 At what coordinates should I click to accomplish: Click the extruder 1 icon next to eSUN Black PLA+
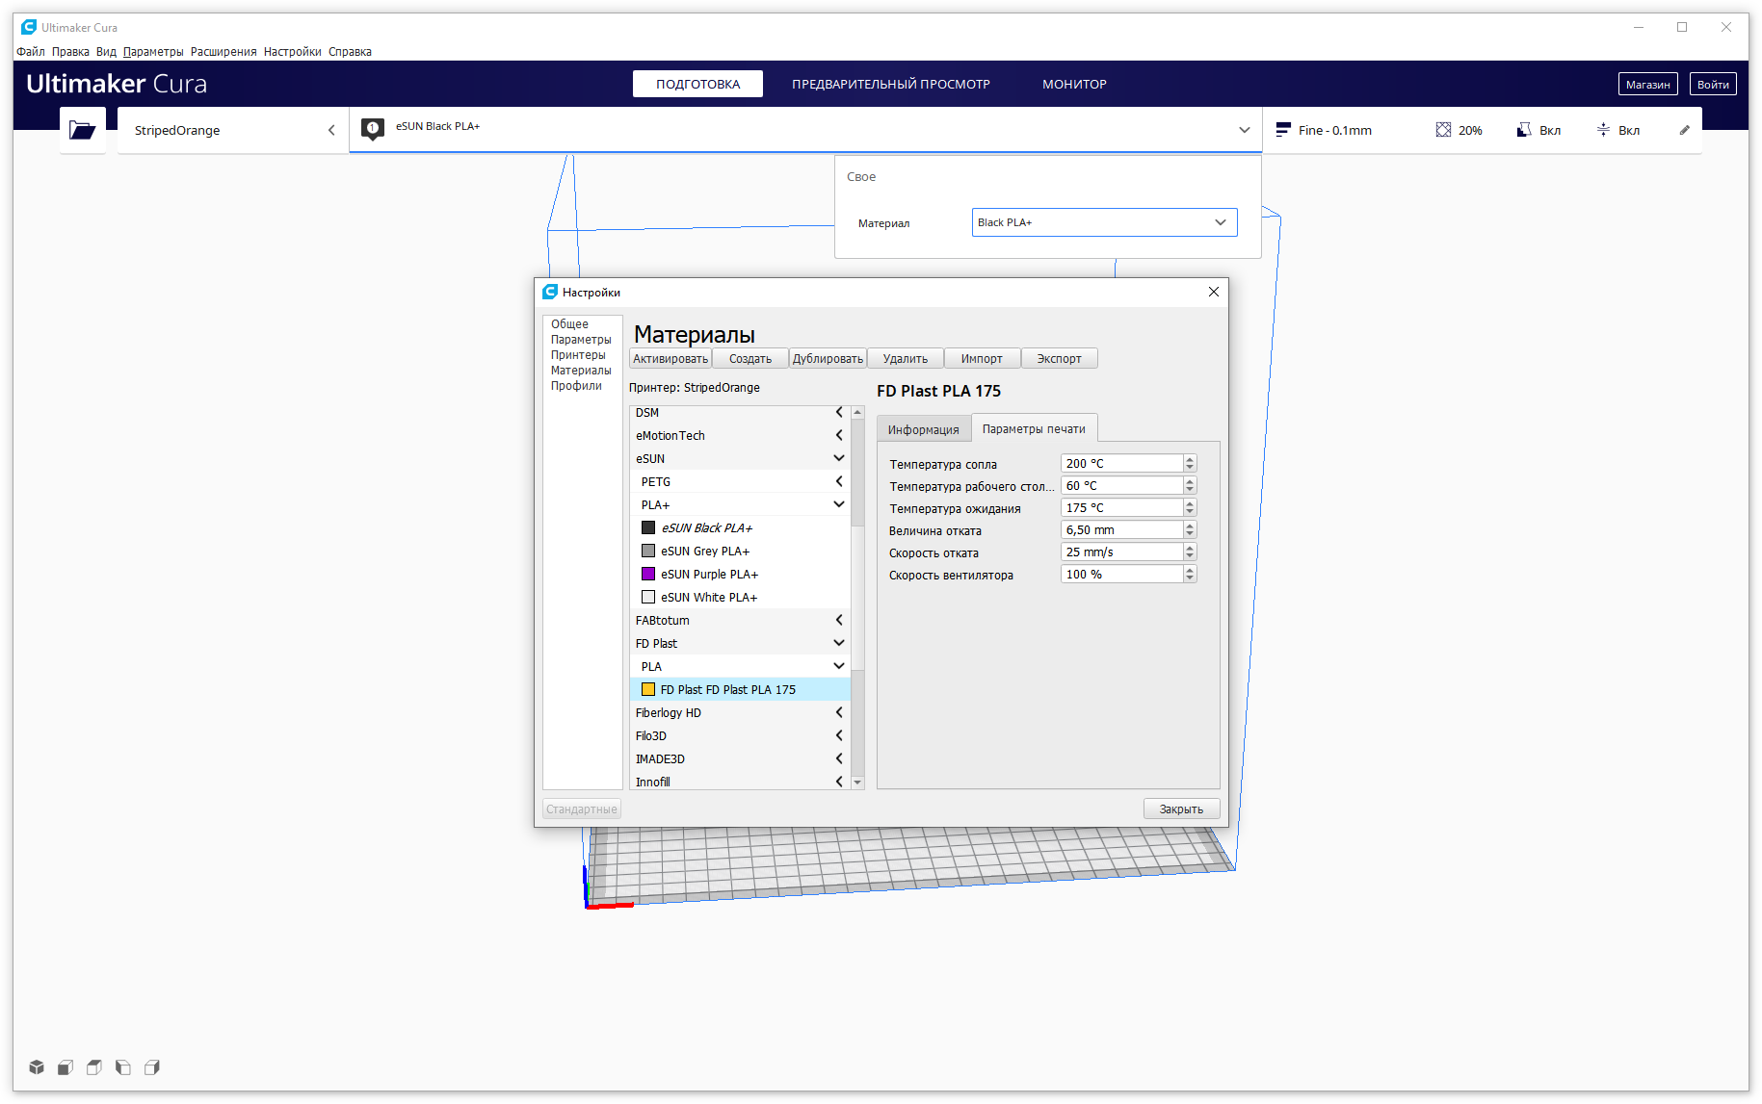point(373,129)
